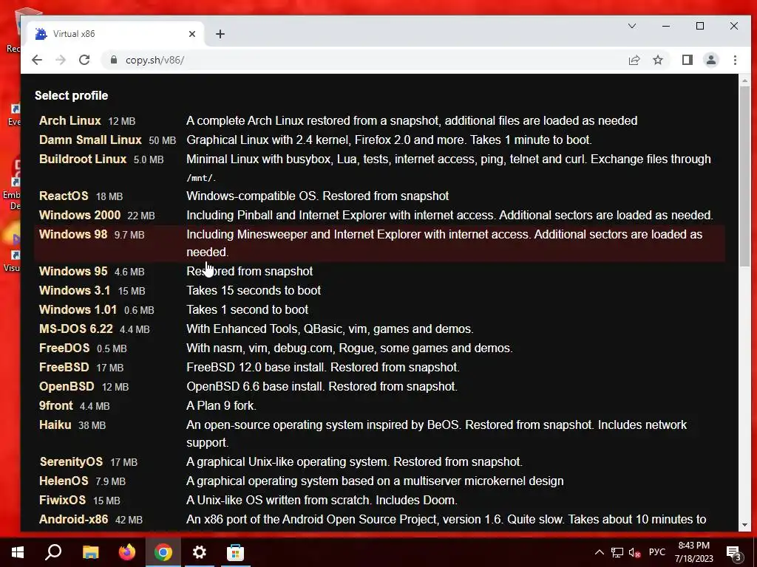
Task: Select Windows 1.01 profile
Action: [78, 309]
